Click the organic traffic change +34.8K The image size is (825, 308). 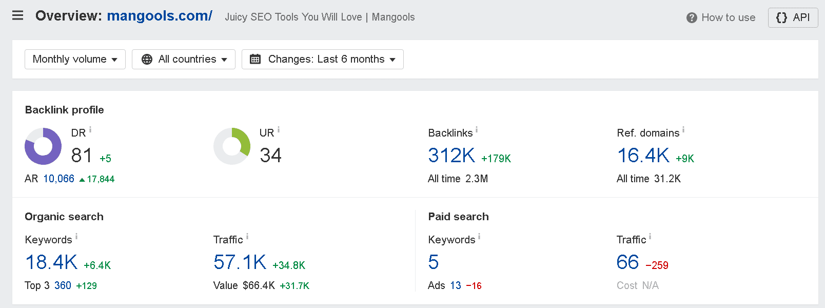pyautogui.click(x=289, y=265)
